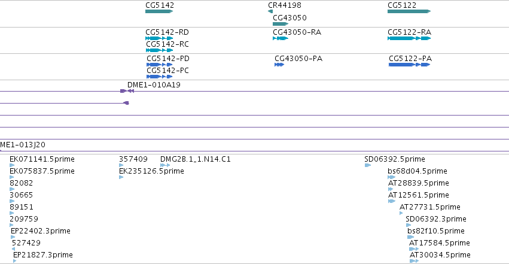Click the CG5122 gene arrow glyph

click(x=409, y=11)
